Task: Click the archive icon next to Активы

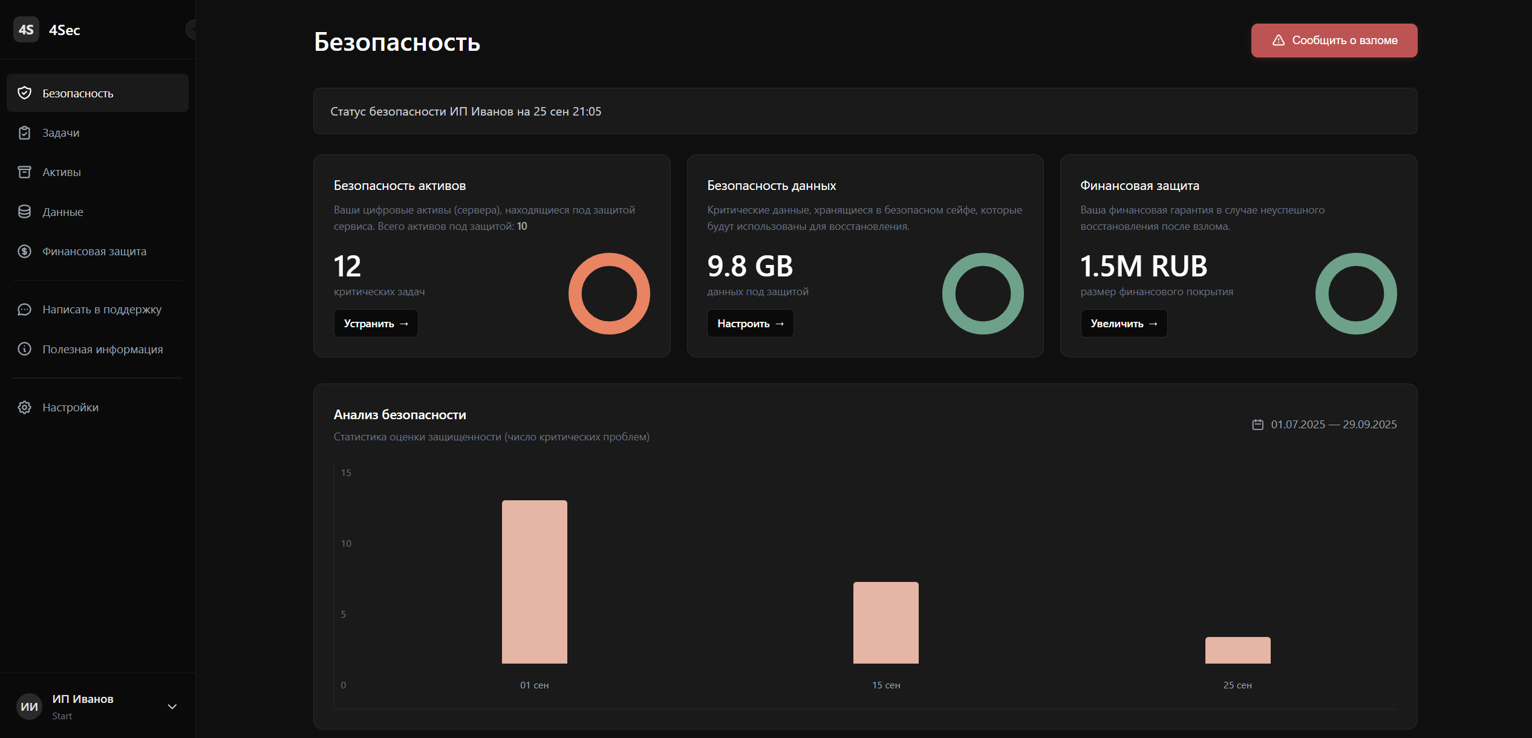Action: (x=24, y=172)
